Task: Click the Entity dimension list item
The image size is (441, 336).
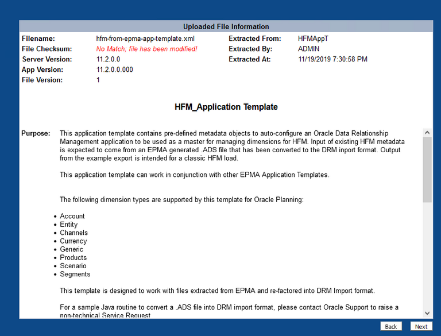Action: (69, 225)
